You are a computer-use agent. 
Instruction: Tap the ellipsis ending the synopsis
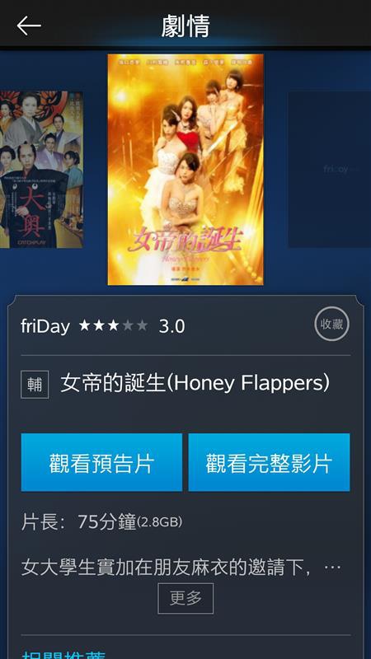coord(332,568)
